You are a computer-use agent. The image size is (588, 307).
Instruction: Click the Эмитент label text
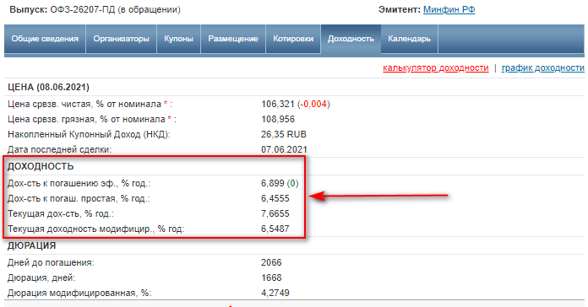point(400,10)
